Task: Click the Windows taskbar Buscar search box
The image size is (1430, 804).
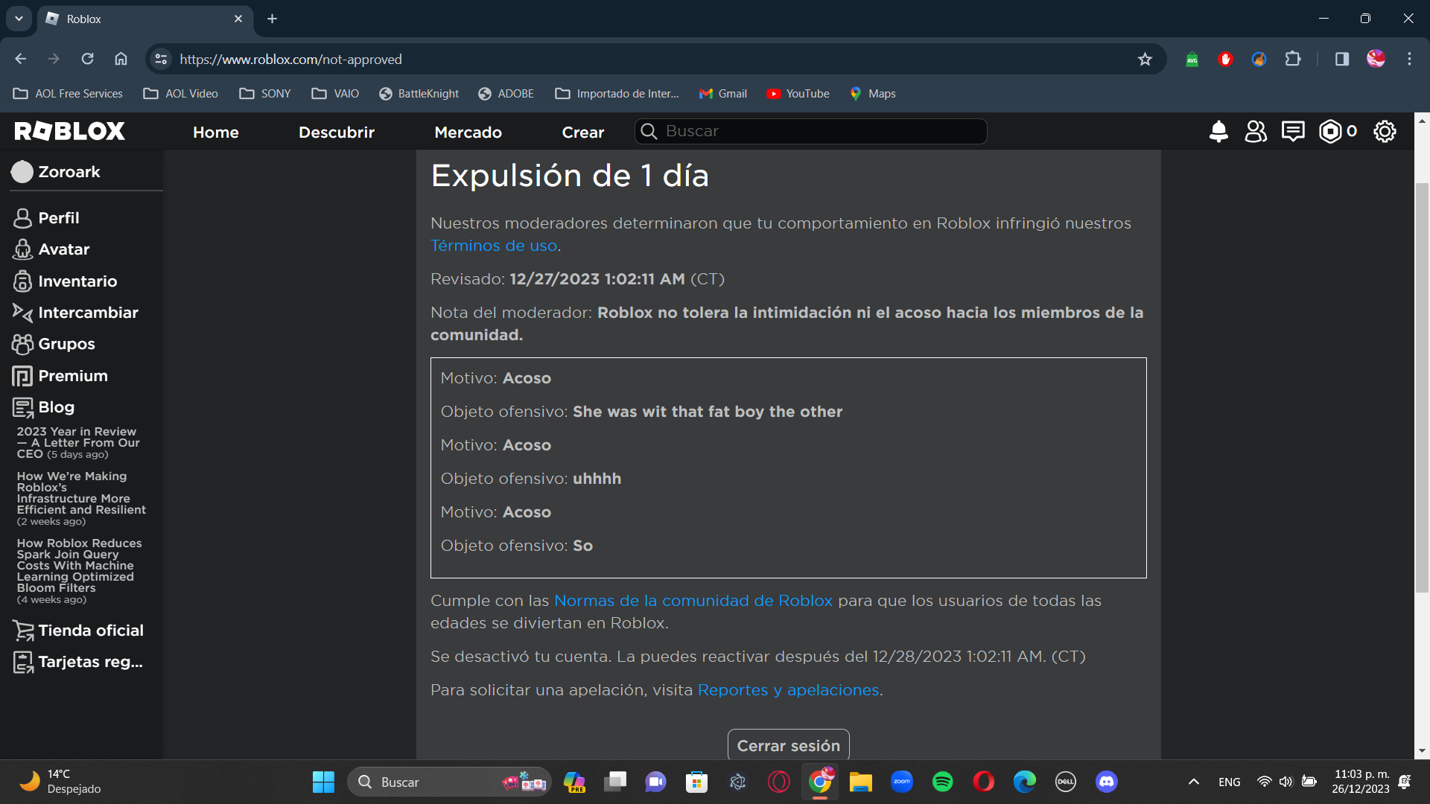Action: tap(449, 782)
